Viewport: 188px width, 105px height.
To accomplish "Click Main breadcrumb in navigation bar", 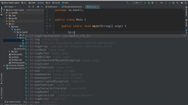I will pyautogui.click(x=65, y=3).
